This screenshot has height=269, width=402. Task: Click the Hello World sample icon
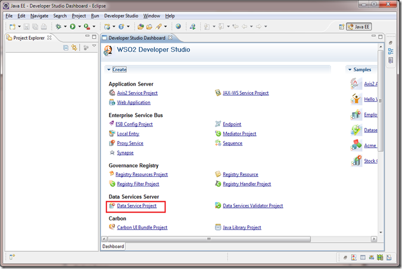tap(356, 99)
